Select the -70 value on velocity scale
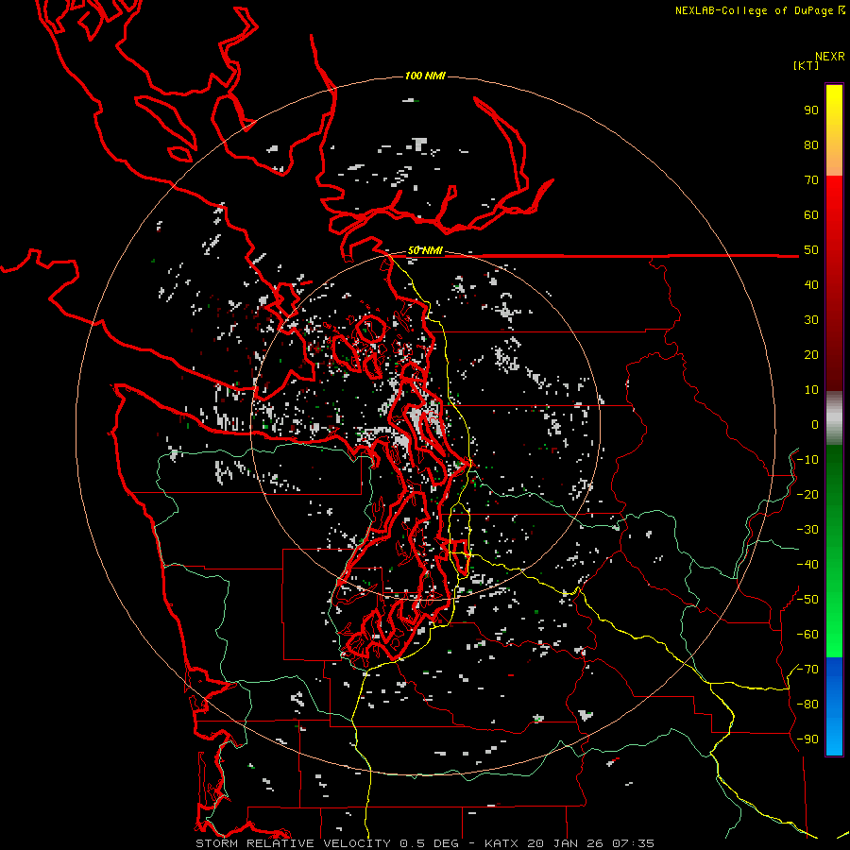The width and height of the screenshot is (850, 850). [807, 670]
